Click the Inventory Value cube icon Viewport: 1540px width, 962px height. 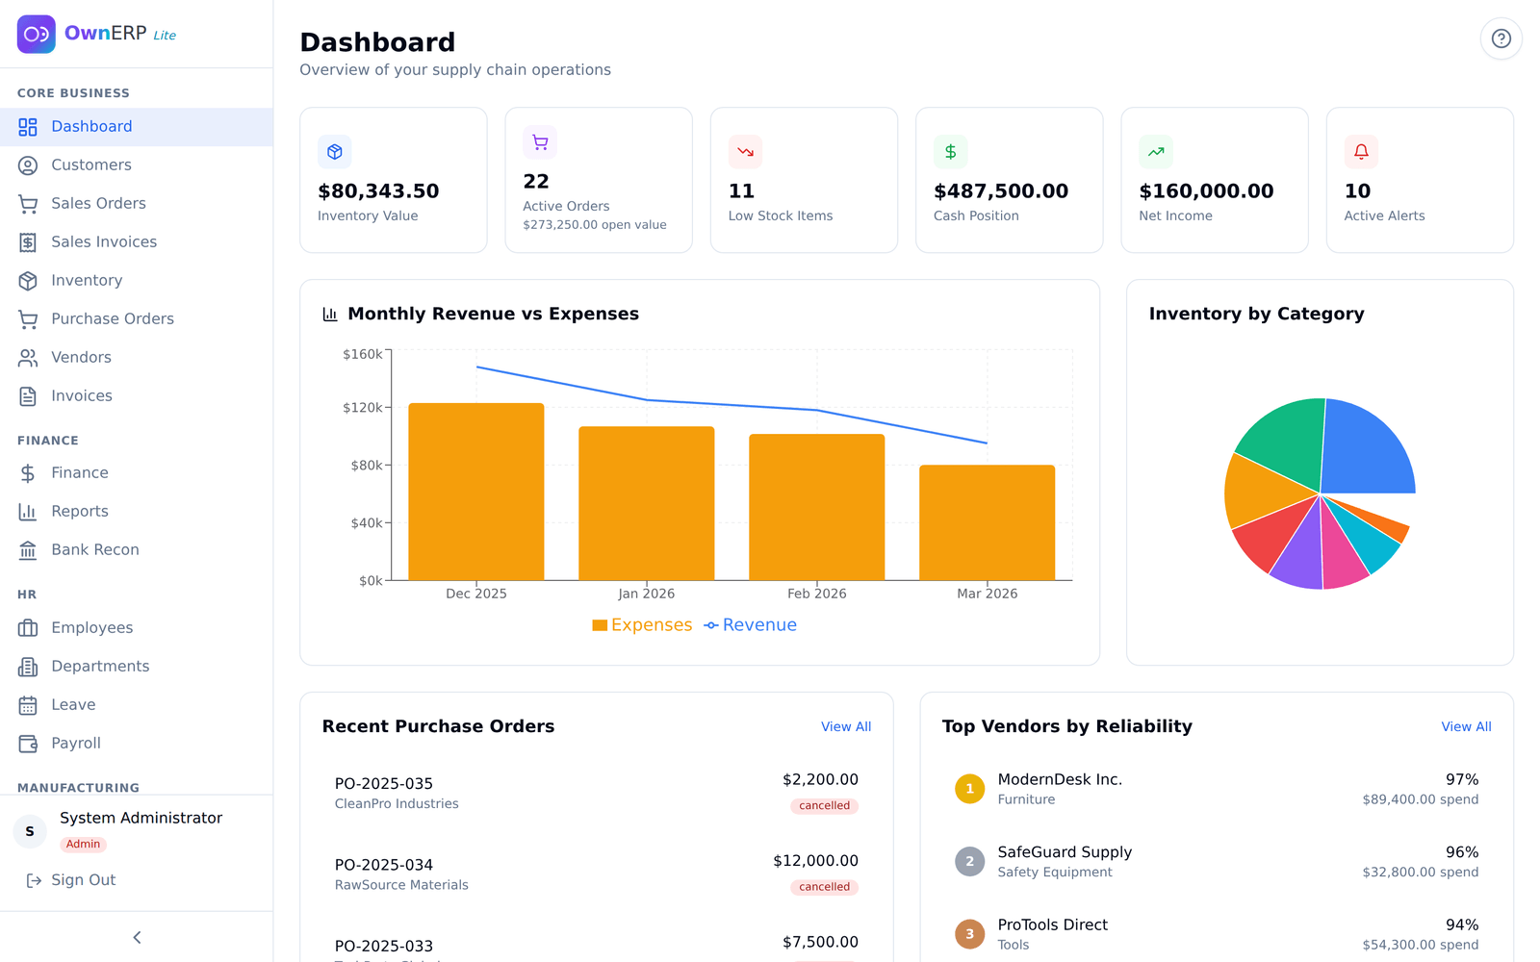335,152
